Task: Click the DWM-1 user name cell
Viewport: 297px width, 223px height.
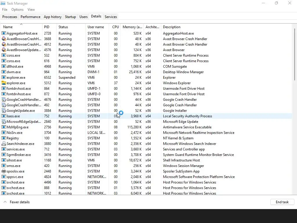Action: tap(93, 72)
